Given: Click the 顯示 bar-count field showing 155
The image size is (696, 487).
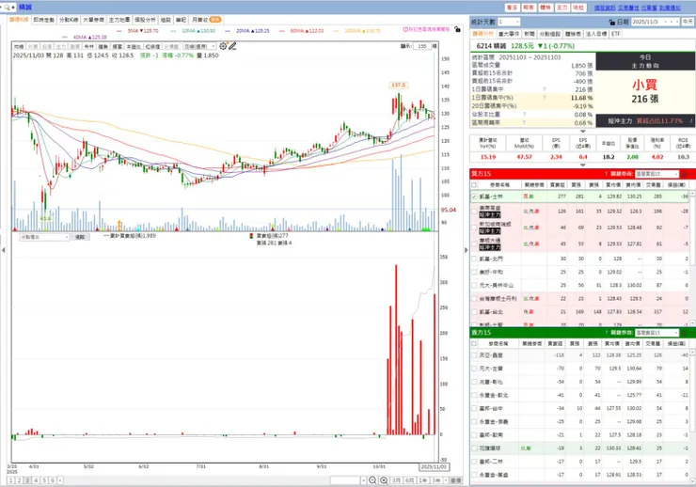Looking at the screenshot, I should click(421, 46).
